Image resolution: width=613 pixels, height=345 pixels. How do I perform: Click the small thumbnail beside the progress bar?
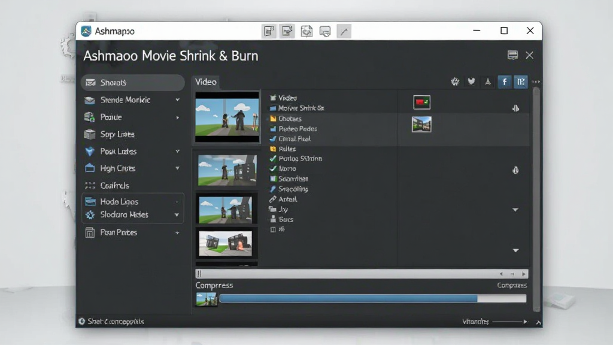[207, 299]
